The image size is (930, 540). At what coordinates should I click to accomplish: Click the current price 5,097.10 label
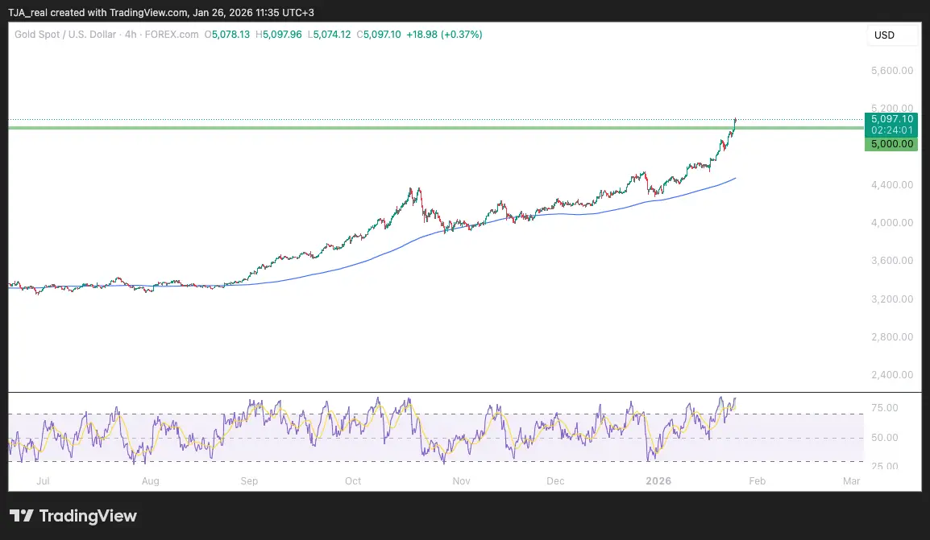(x=891, y=118)
